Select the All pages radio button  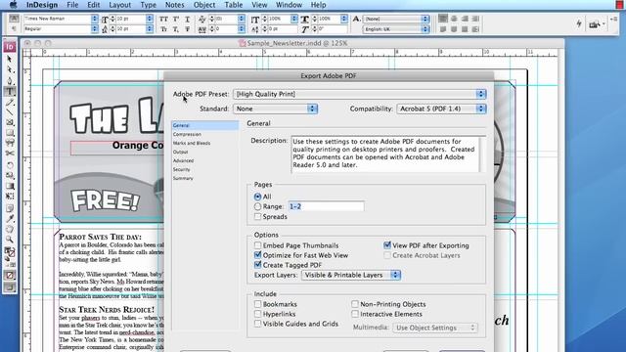[257, 197]
